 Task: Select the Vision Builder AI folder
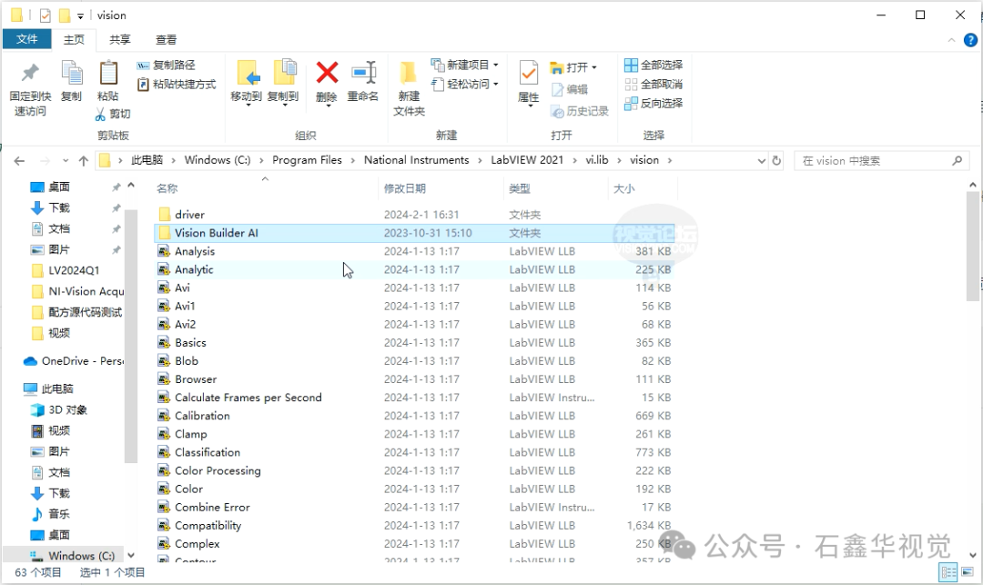point(414,233)
